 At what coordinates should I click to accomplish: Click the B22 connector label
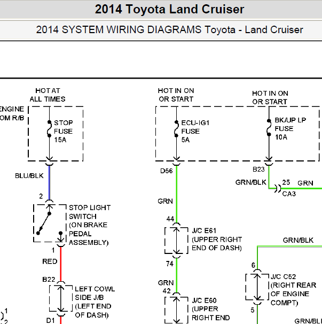coord(49,280)
